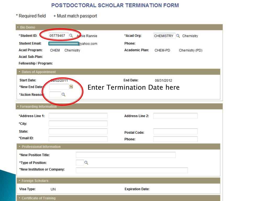
Task: Click the New Position Title field
Action: [x=126, y=155]
